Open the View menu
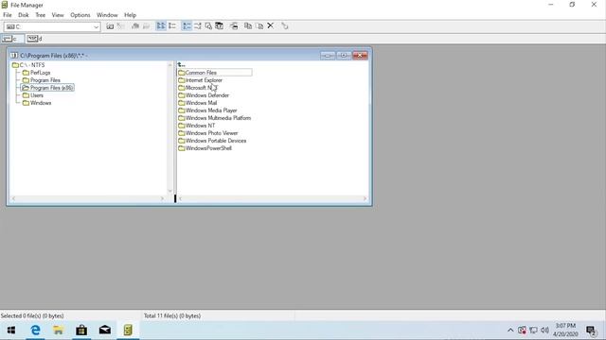The width and height of the screenshot is (606, 340). click(58, 15)
